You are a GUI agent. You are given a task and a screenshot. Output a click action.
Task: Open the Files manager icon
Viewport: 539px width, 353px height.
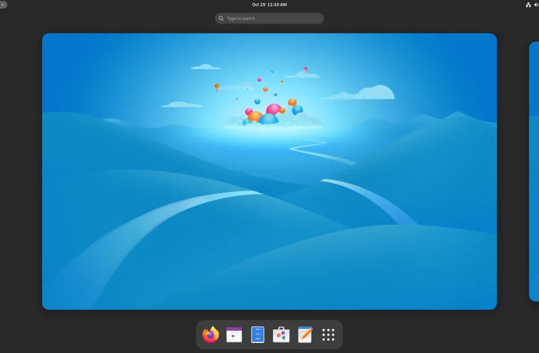(x=258, y=334)
